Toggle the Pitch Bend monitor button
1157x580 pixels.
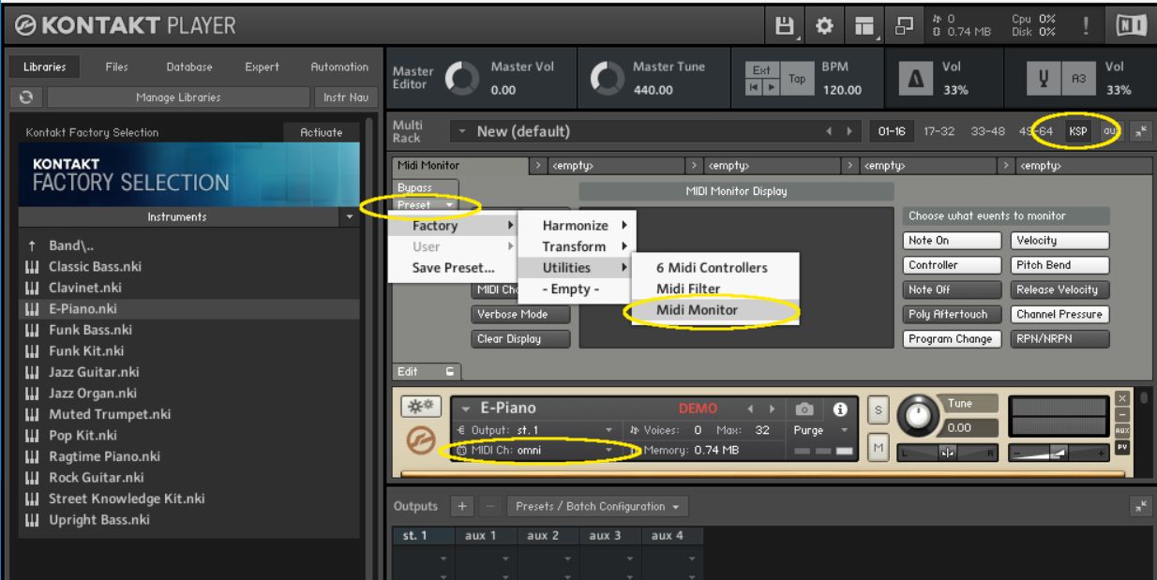tap(1059, 265)
